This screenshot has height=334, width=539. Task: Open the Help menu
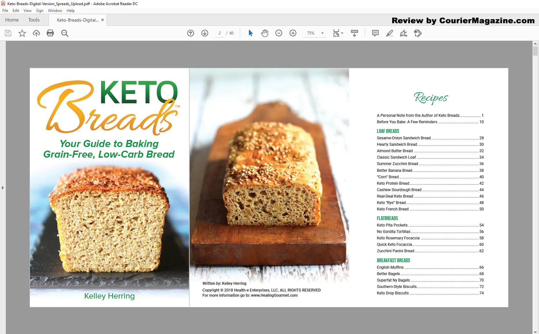71,11
